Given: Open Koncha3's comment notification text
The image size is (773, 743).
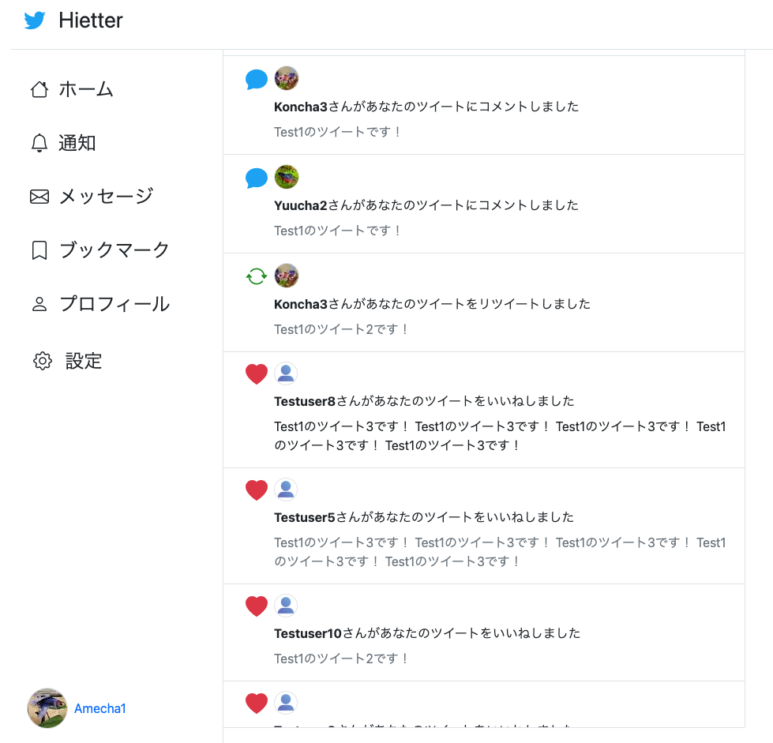Looking at the screenshot, I should pyautogui.click(x=426, y=106).
